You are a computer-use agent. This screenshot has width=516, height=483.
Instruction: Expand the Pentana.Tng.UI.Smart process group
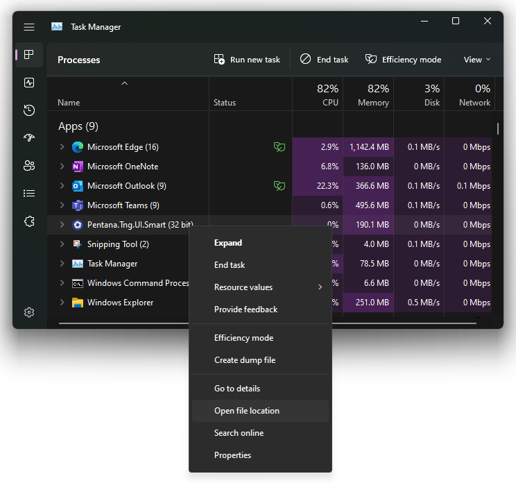[x=62, y=225]
